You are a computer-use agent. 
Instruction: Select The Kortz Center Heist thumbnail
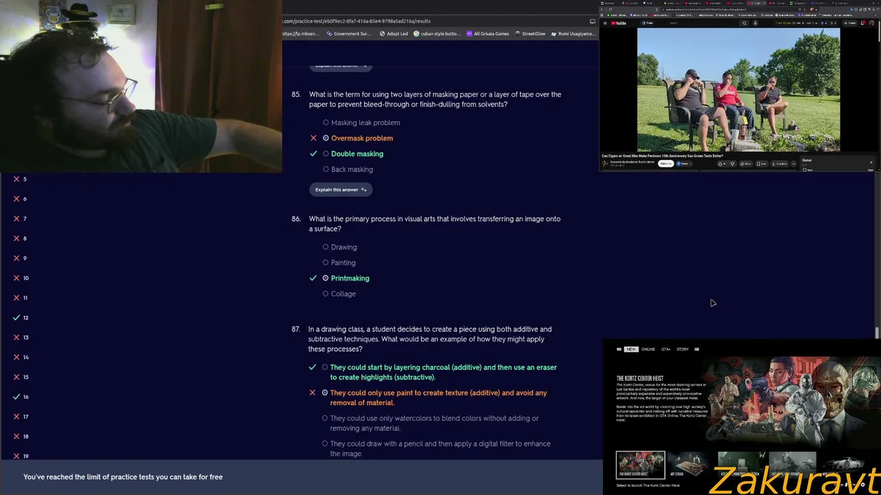640,465
